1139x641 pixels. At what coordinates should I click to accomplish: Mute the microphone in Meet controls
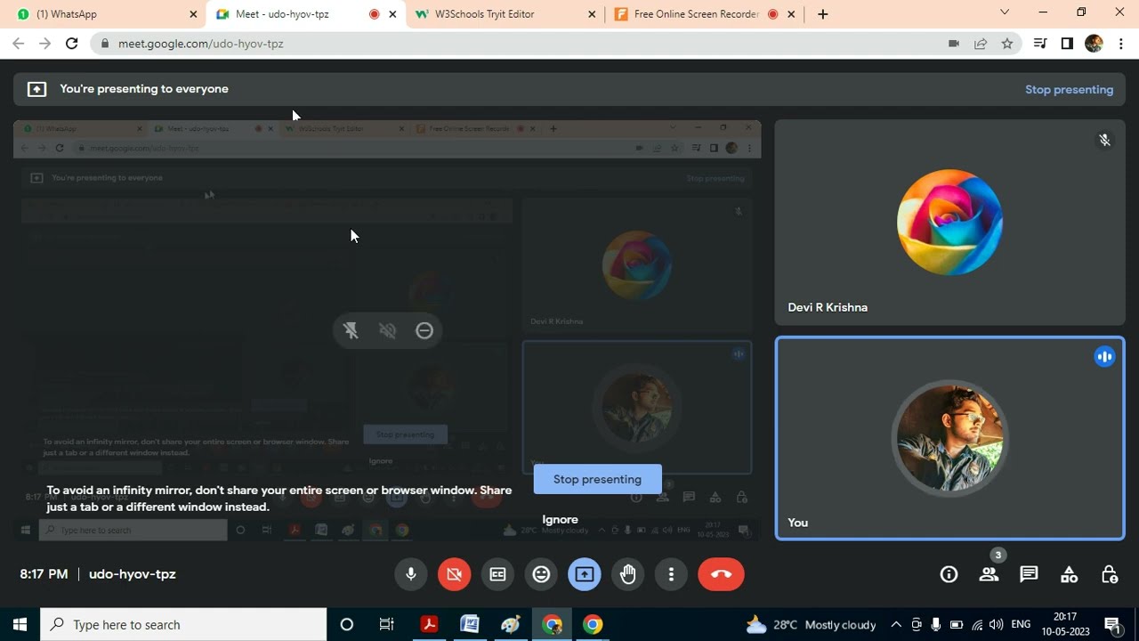click(x=410, y=574)
